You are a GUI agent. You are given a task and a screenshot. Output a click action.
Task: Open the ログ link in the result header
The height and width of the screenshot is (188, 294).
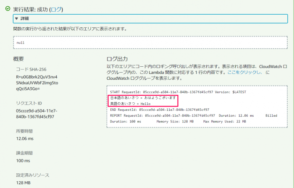pos(56,9)
